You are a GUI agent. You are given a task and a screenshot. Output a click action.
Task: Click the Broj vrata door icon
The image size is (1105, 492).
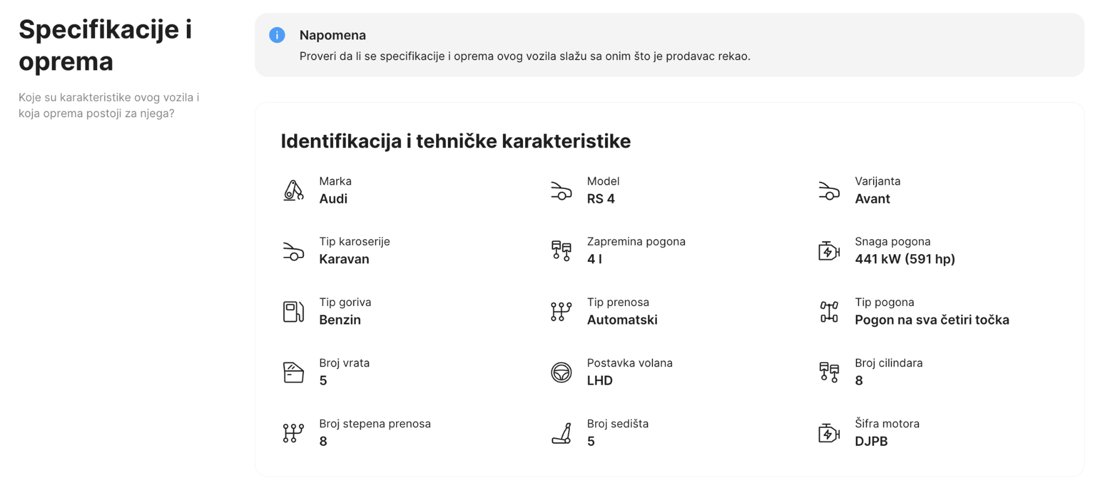click(294, 372)
